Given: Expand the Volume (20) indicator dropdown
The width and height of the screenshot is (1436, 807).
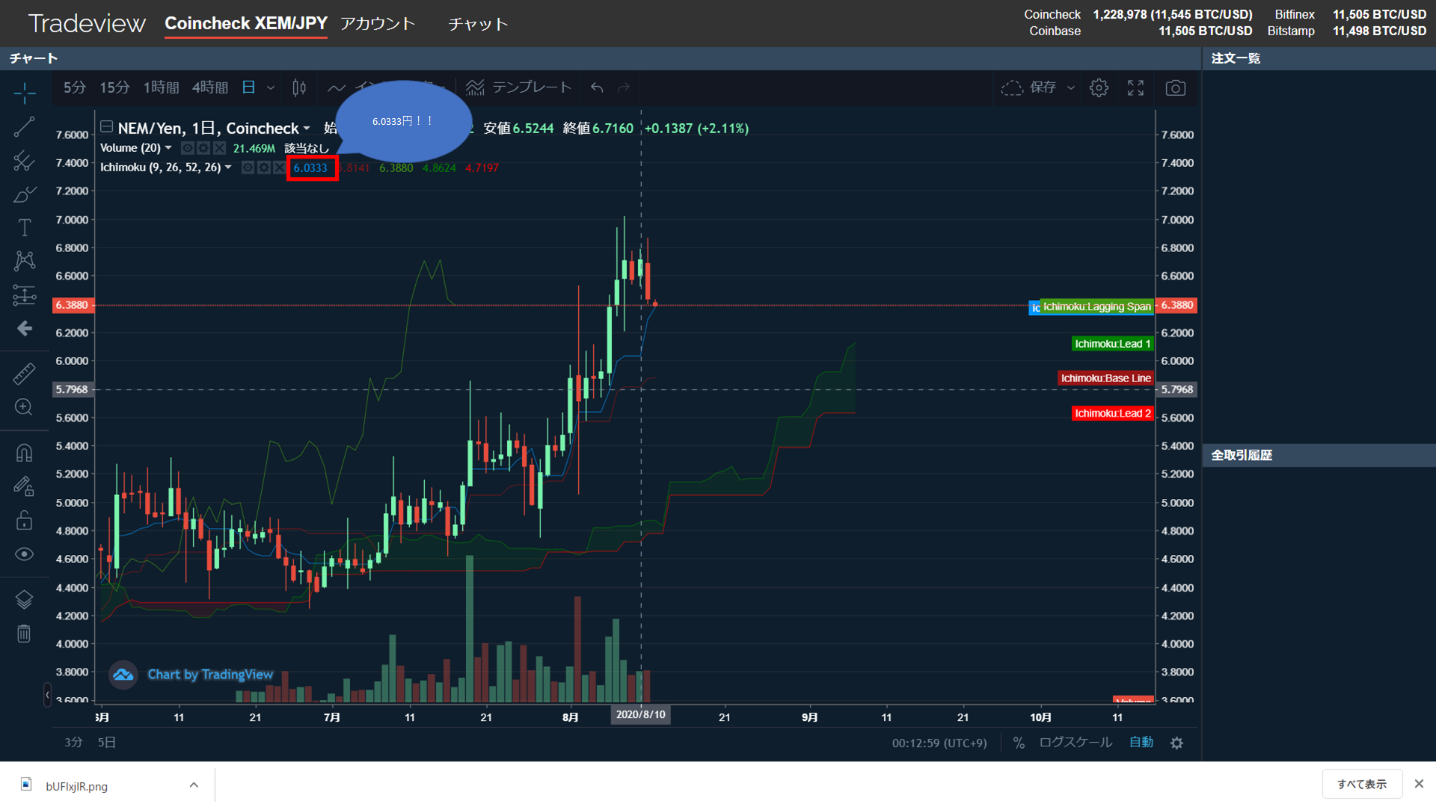Looking at the screenshot, I should (x=168, y=148).
